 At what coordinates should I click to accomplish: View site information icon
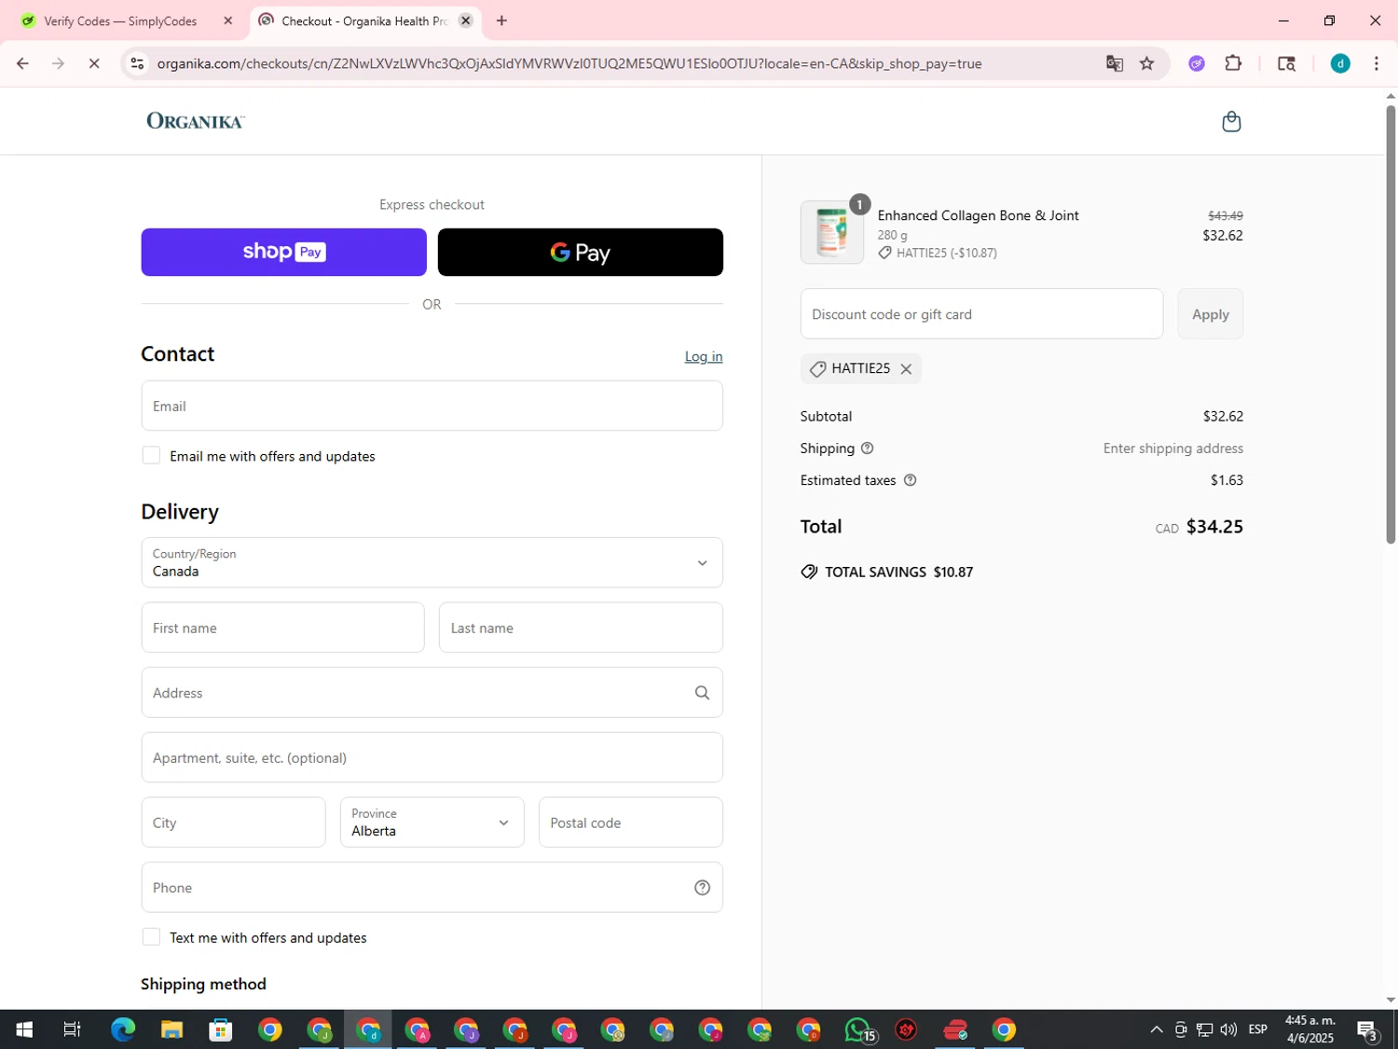[x=137, y=63]
